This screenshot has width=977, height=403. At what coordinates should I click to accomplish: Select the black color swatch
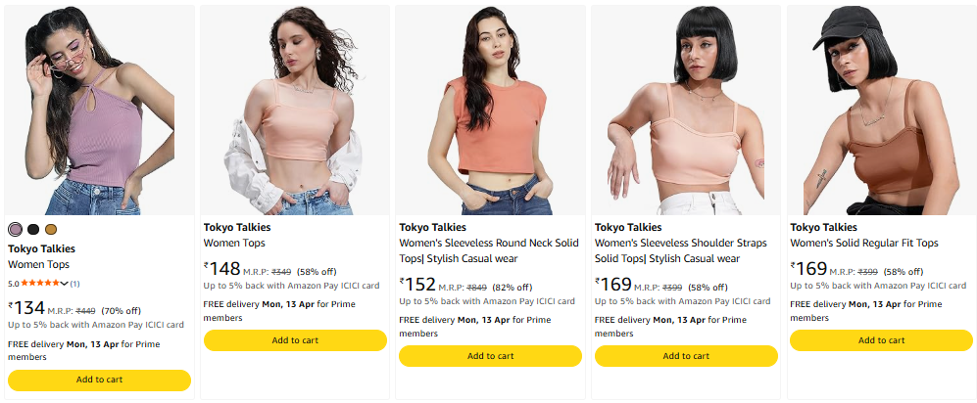tap(33, 229)
